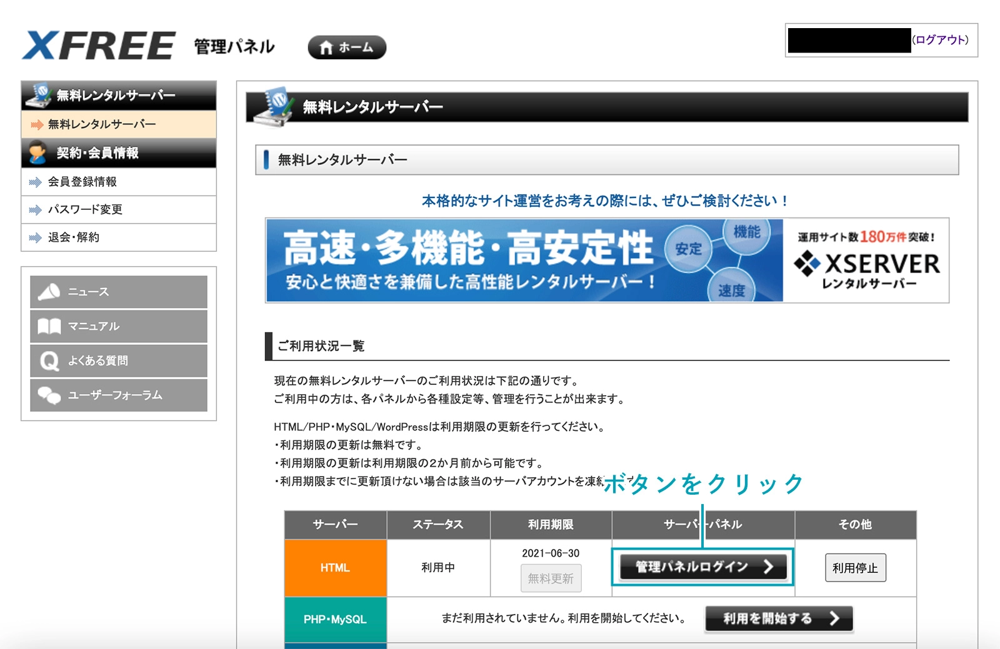The image size is (1000, 649).
Task: Click the chevron on 利用を開始する button
Action: [x=834, y=618]
